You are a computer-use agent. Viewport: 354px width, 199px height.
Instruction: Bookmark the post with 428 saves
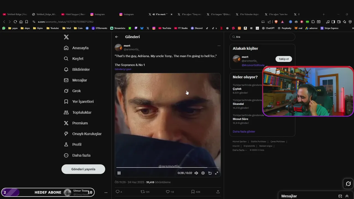click(196, 192)
